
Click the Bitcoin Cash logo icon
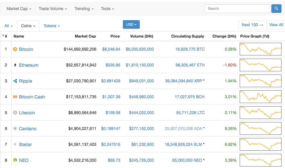point(15,97)
